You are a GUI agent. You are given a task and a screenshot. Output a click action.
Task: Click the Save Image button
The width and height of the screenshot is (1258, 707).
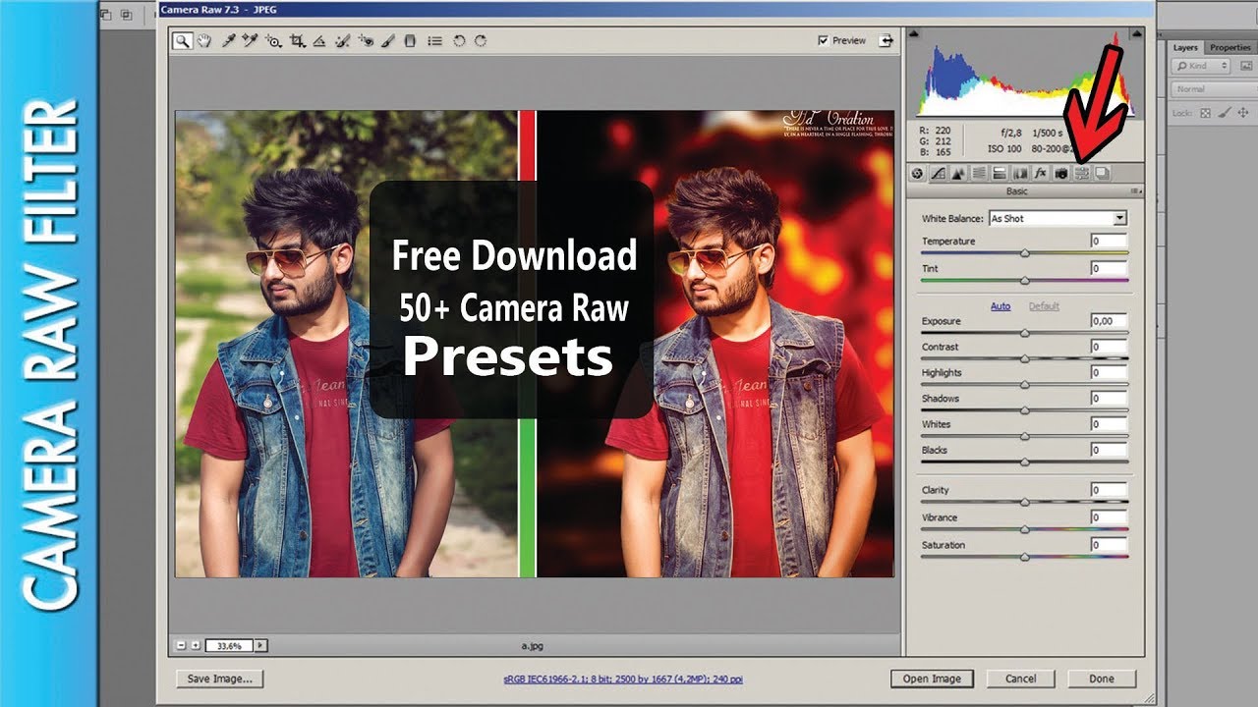[219, 678]
